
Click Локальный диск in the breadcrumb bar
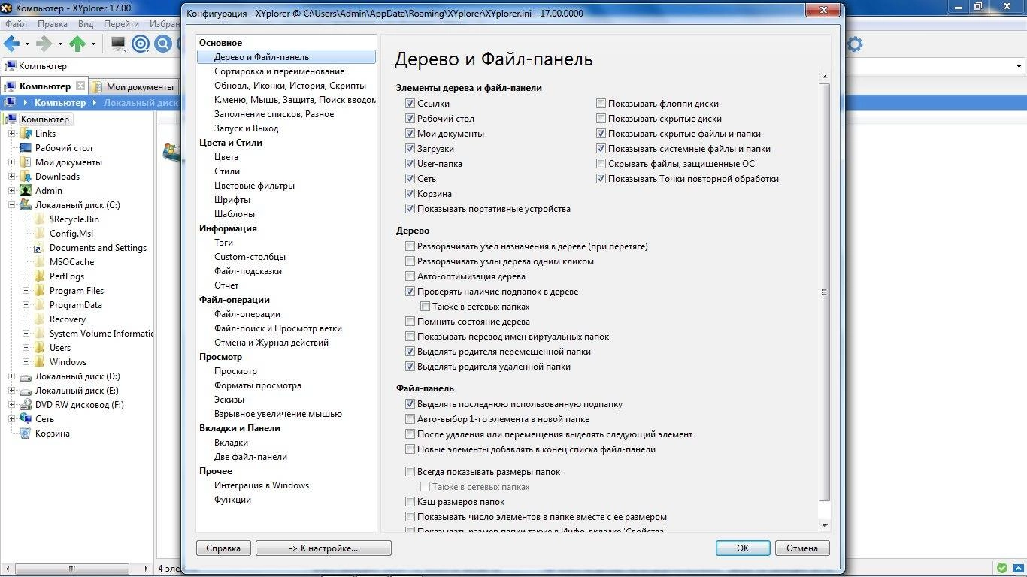click(x=141, y=102)
